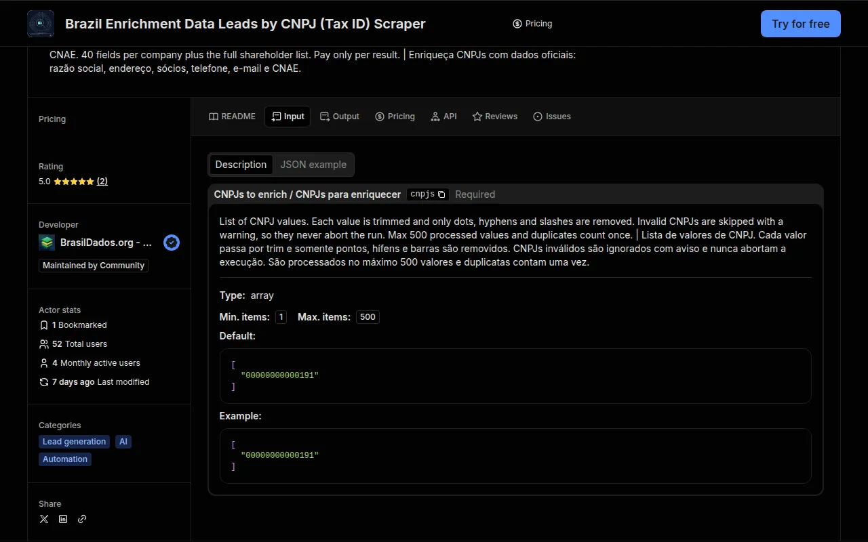Click the Example value code block
The width and height of the screenshot is (868, 542).
pyautogui.click(x=515, y=456)
